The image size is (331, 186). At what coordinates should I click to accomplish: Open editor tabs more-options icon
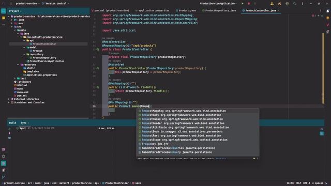321,10
